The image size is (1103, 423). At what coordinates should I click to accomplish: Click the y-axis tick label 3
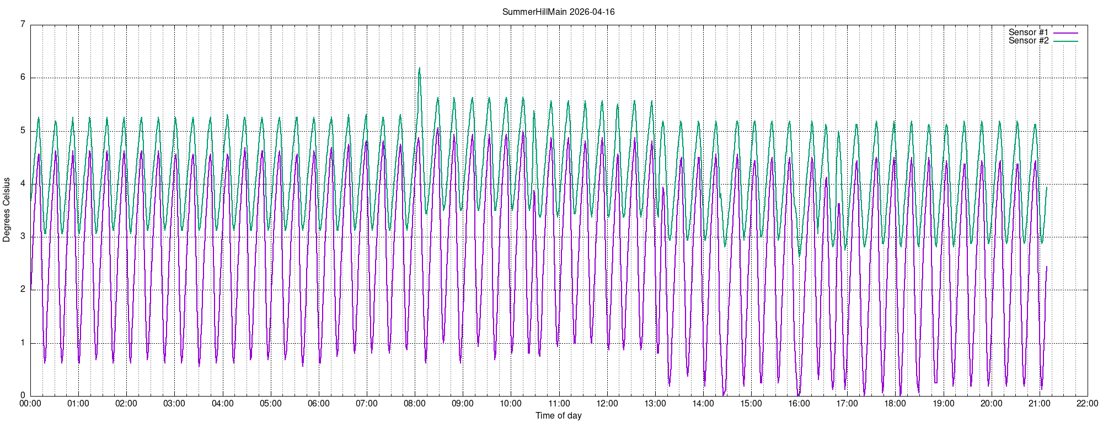tap(23, 237)
